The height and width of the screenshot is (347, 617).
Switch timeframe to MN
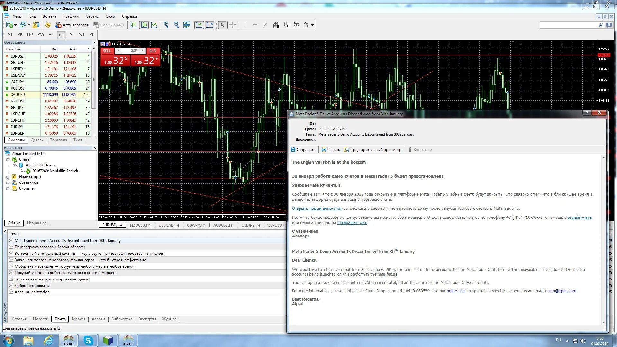pyautogui.click(x=92, y=35)
